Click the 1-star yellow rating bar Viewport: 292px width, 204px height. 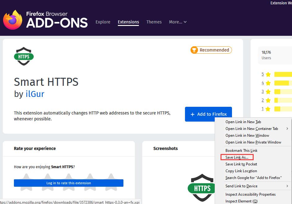[283, 109]
